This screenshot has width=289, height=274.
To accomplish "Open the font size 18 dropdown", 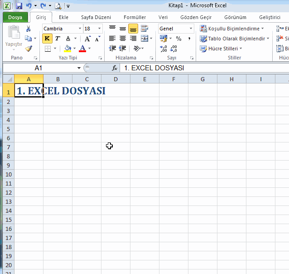I will coord(99,29).
